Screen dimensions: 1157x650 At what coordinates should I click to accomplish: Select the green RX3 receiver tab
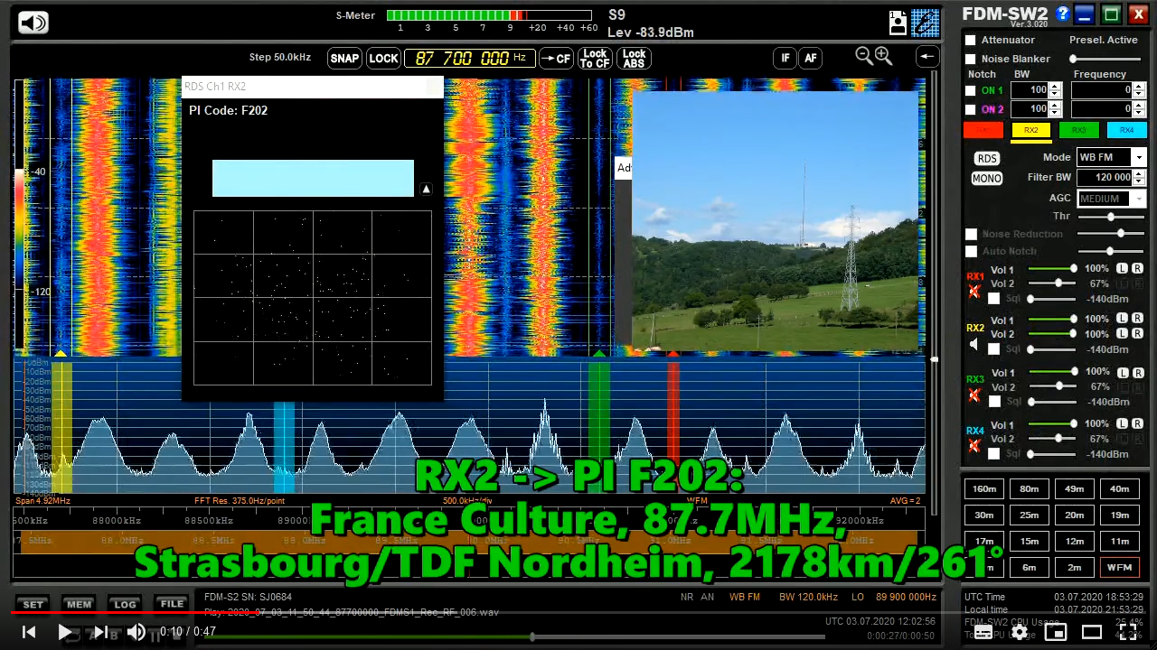(x=1078, y=130)
